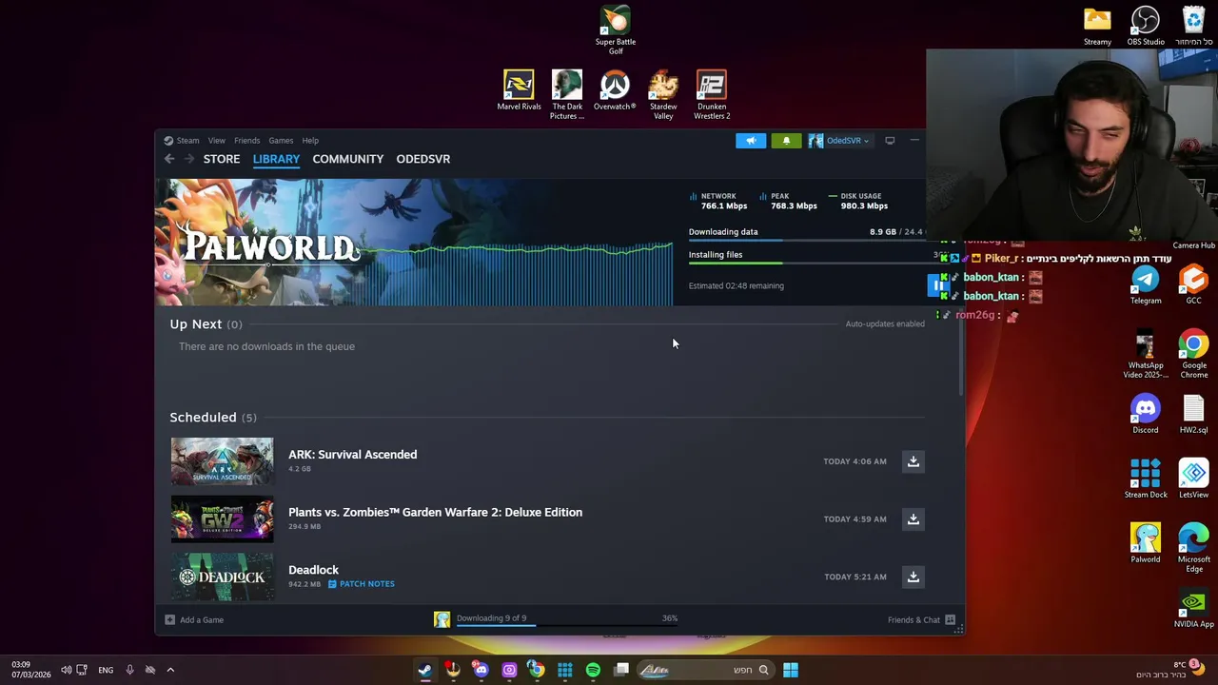Open Deadlock PATCH NOTES link
The width and height of the screenshot is (1218, 685).
click(361, 584)
